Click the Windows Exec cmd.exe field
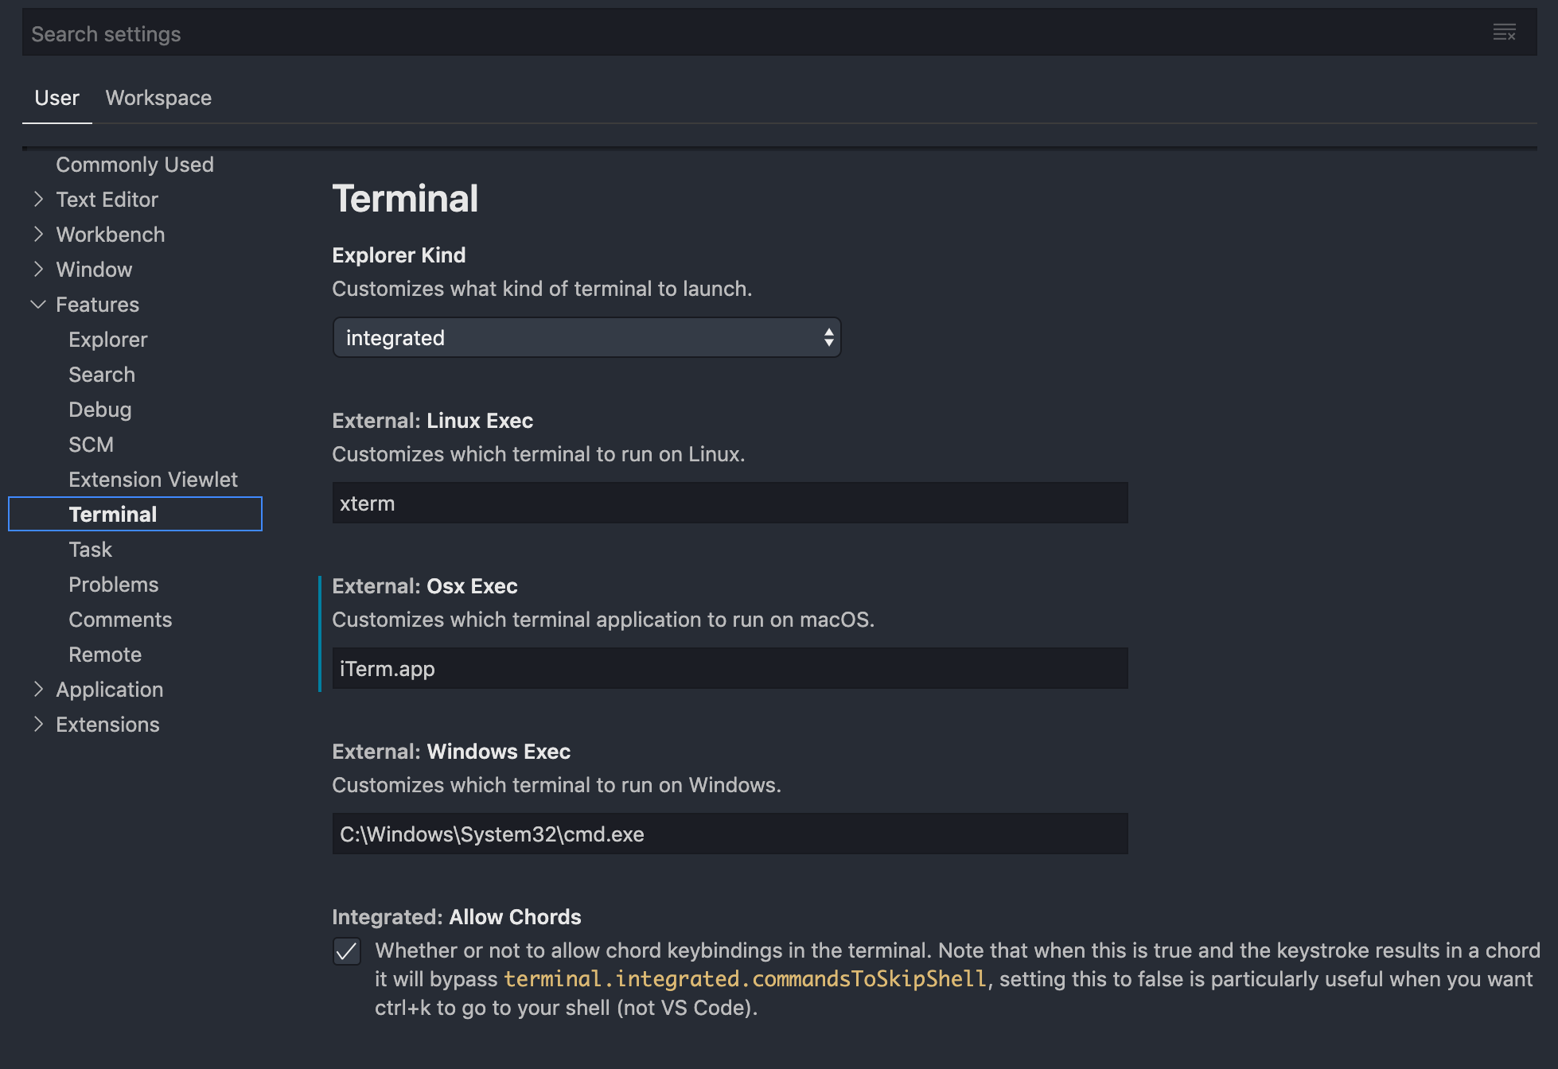Viewport: 1558px width, 1069px height. (730, 834)
